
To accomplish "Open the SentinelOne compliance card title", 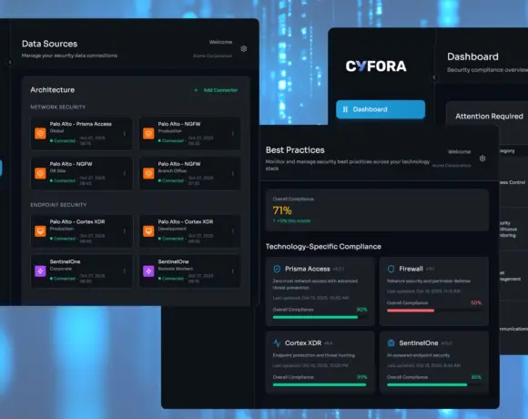I will point(419,343).
